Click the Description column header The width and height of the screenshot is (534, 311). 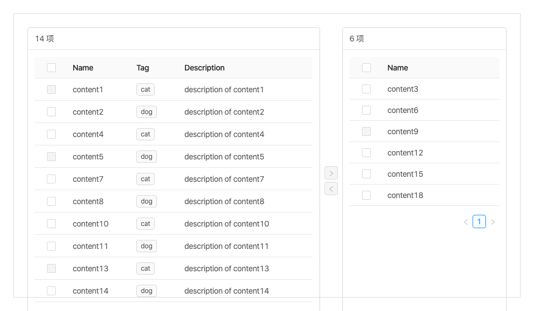tap(204, 68)
